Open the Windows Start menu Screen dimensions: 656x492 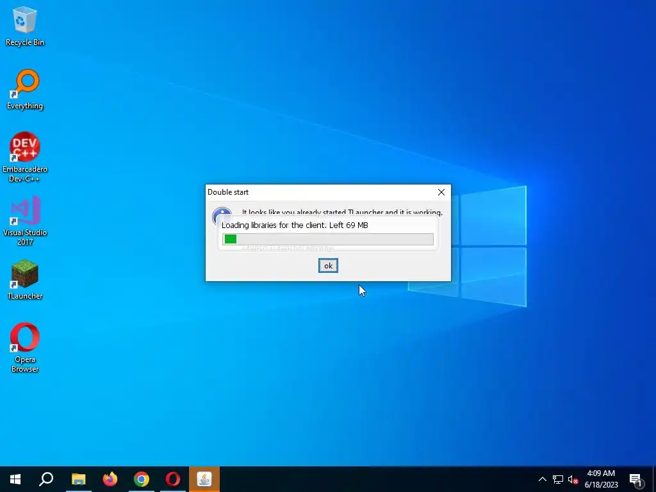tap(15, 479)
